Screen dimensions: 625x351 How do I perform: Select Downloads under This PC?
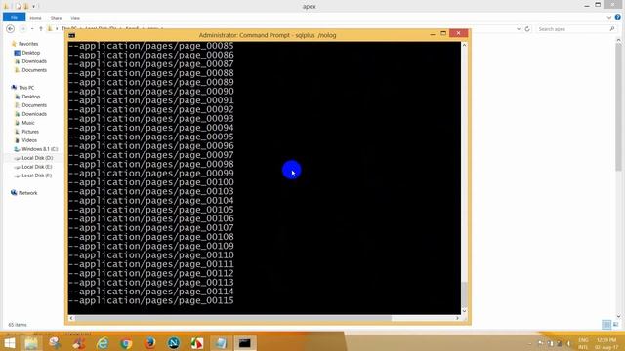(x=34, y=114)
